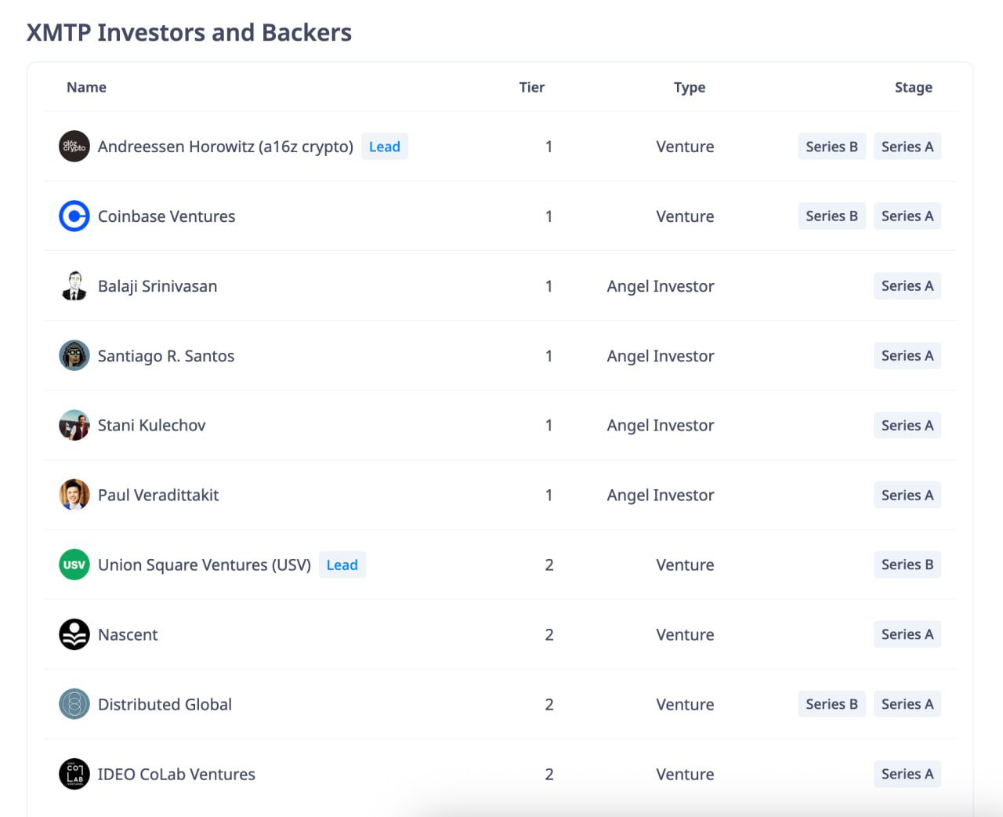Click Series A tag in Stani Kulechov row
Viewport: 1003px width, 817px height.
[907, 425]
